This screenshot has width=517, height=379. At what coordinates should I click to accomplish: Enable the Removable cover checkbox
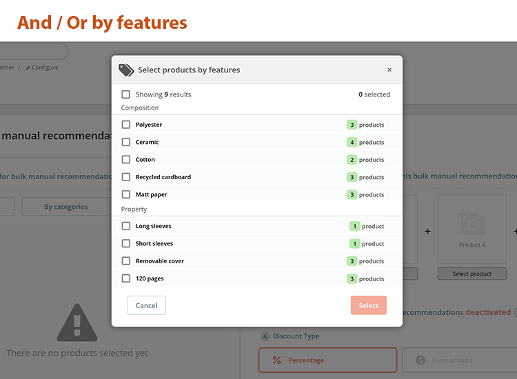point(125,261)
